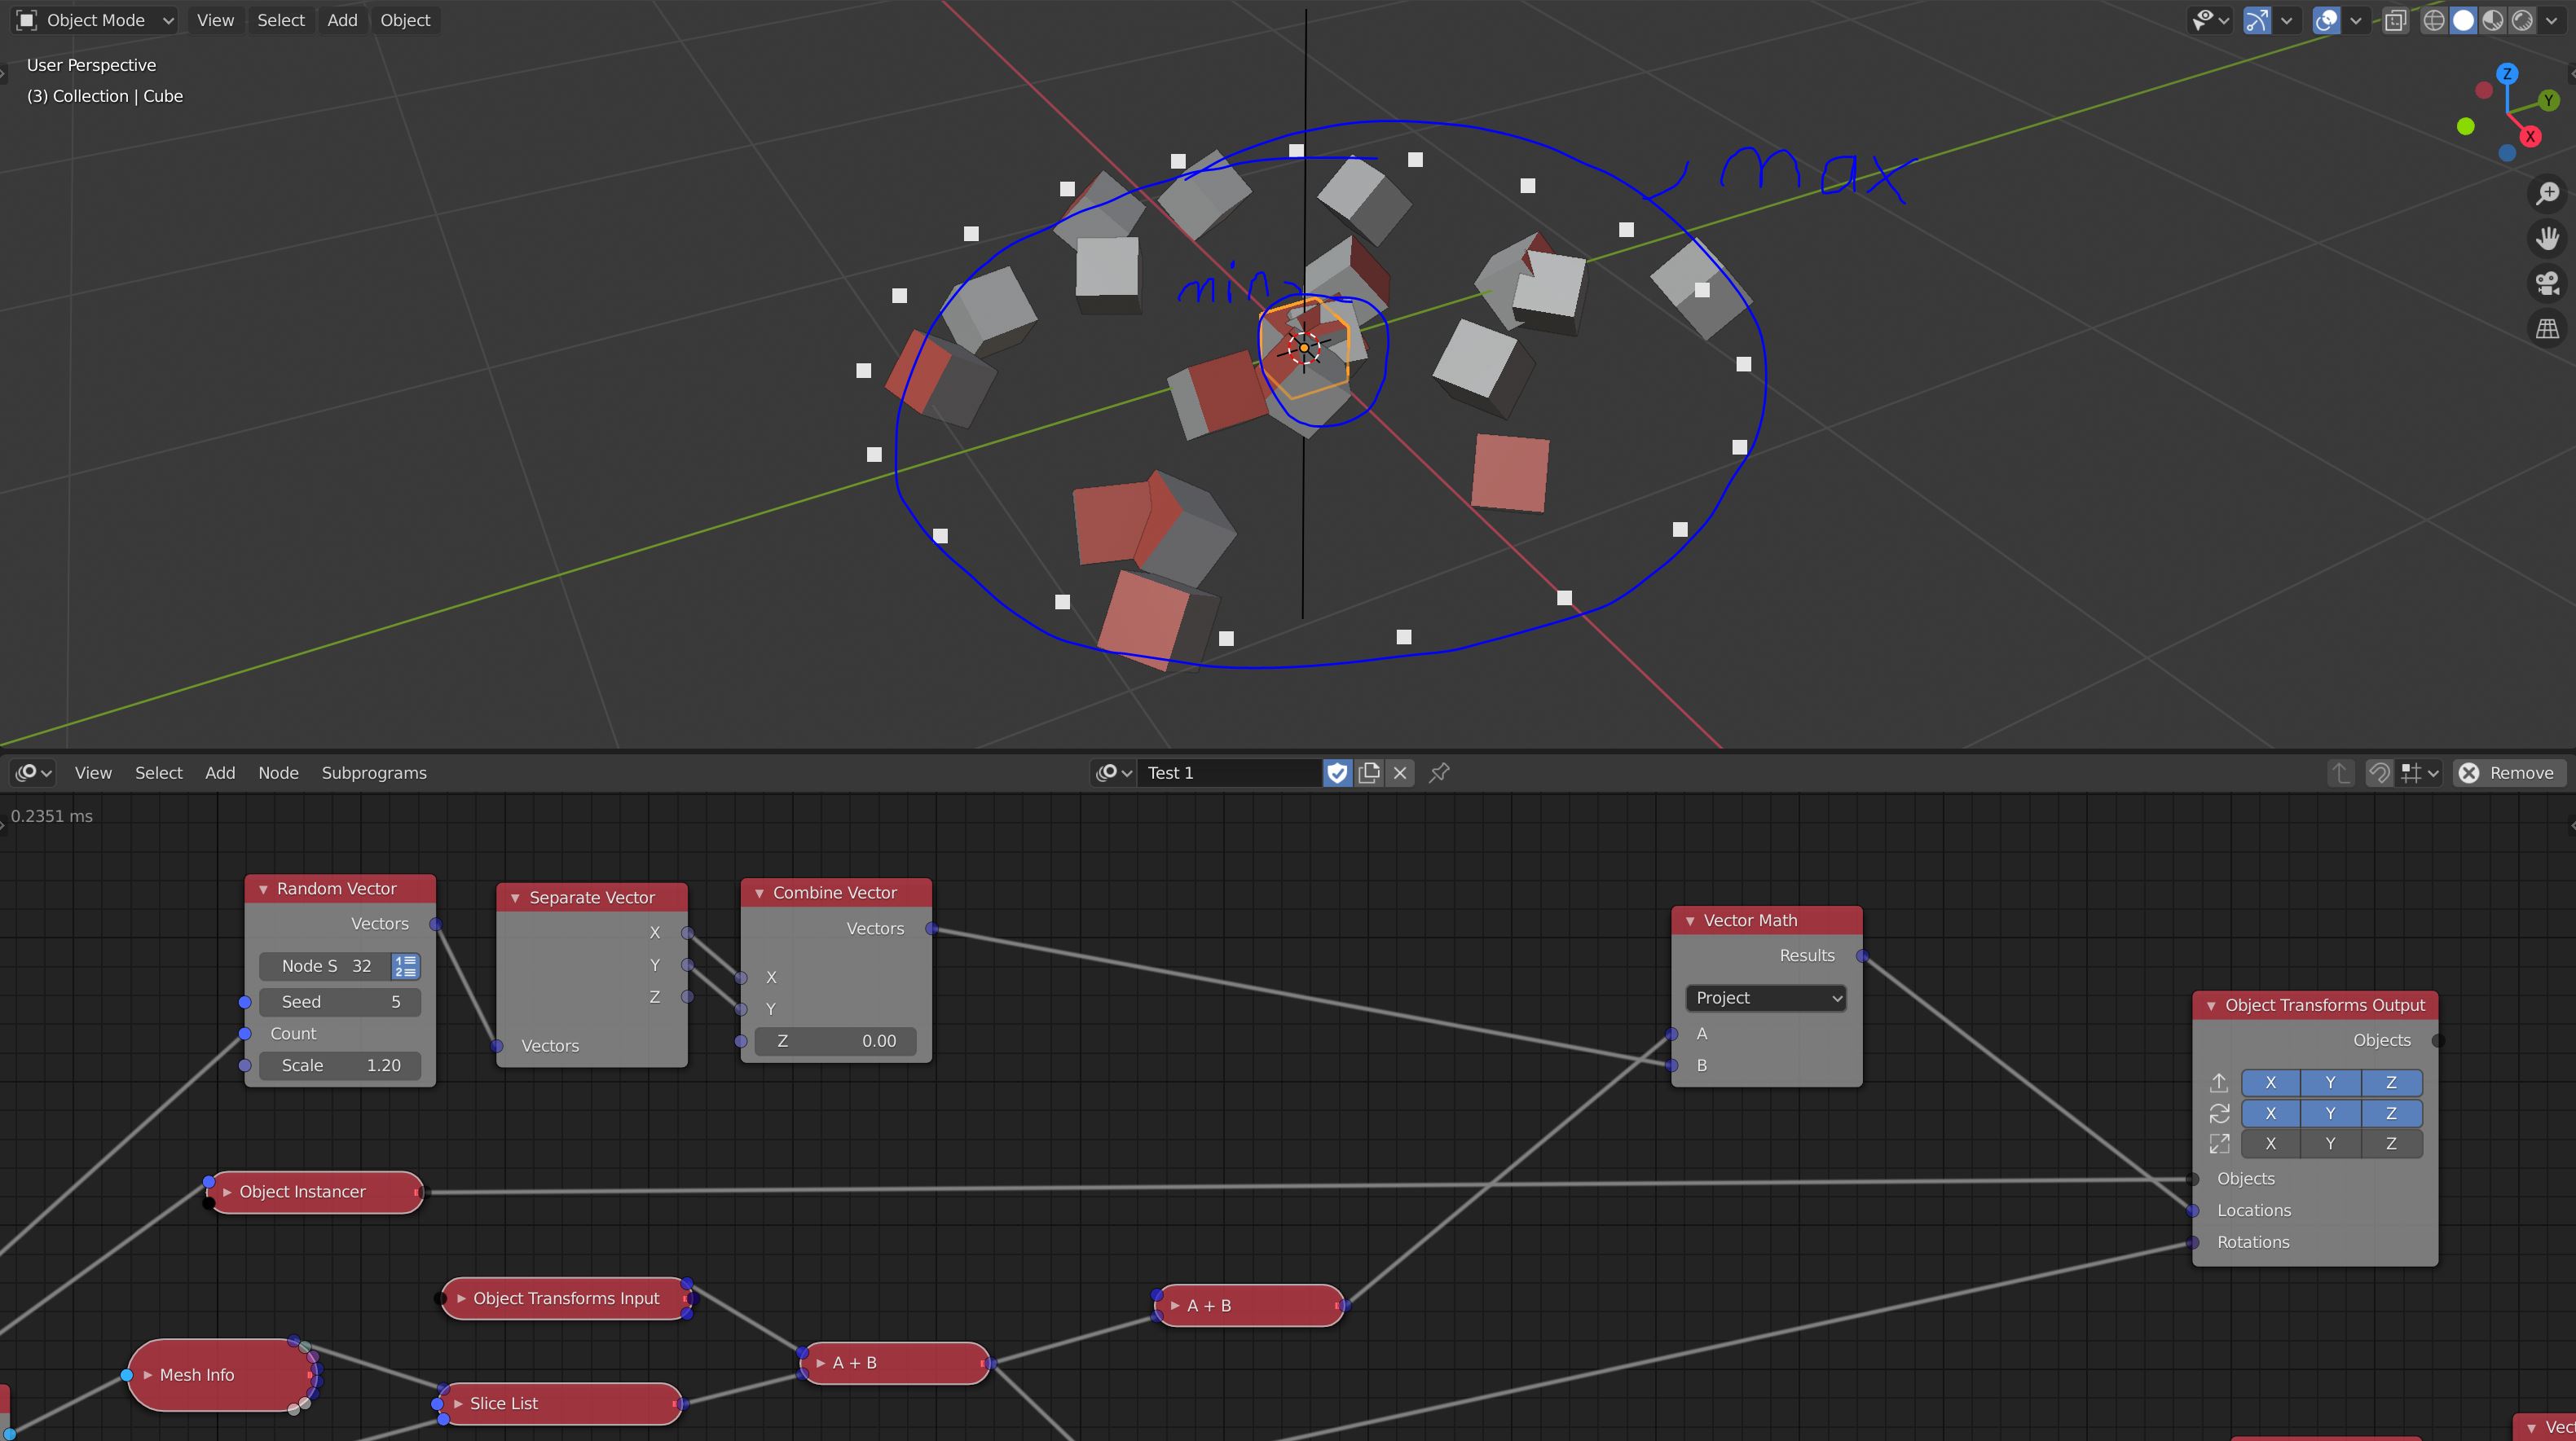Toggle rotation Y in Transforms Output
2576x1441 pixels.
(2330, 1114)
